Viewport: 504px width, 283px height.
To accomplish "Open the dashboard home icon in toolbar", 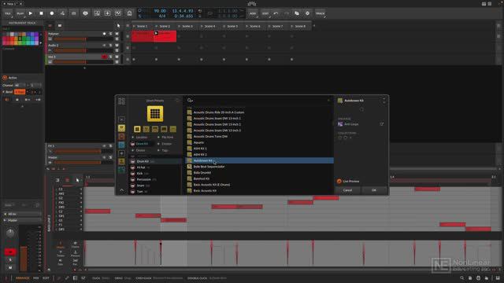I will (129, 13).
